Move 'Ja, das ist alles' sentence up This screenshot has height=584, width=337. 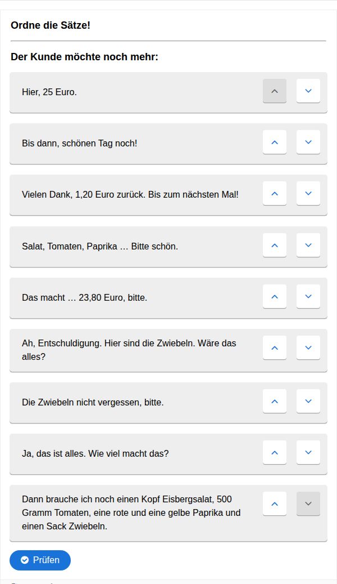[275, 452]
